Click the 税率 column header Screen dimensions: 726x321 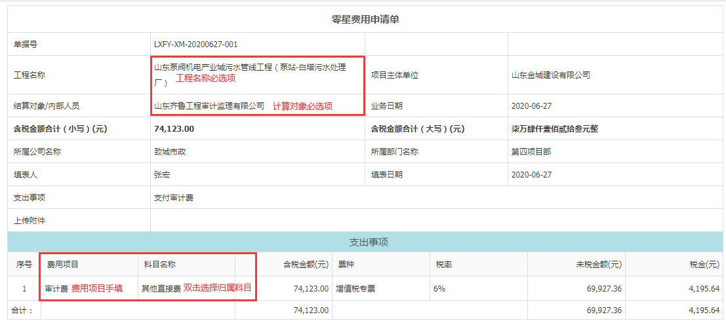pyautogui.click(x=444, y=265)
